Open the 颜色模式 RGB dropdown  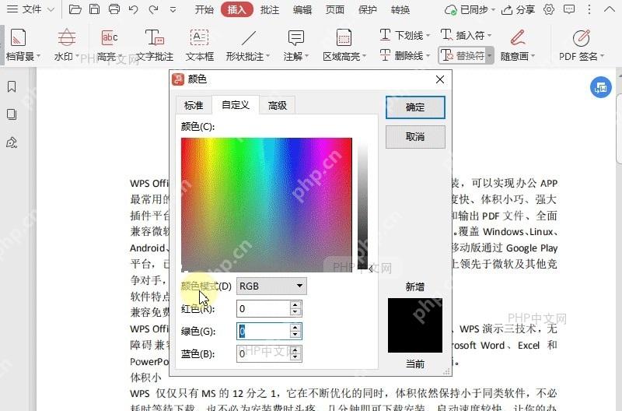271,286
